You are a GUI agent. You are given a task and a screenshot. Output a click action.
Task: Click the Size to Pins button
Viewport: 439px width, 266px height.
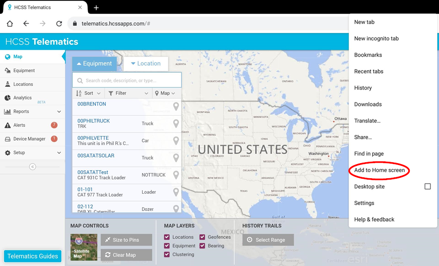pos(126,239)
